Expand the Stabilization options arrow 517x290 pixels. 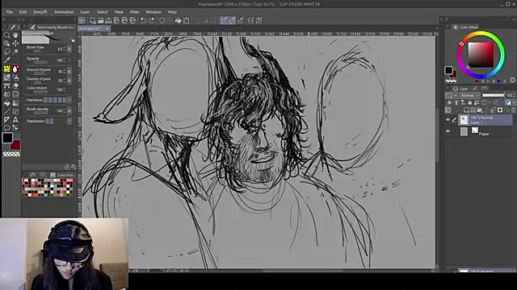coord(69,121)
